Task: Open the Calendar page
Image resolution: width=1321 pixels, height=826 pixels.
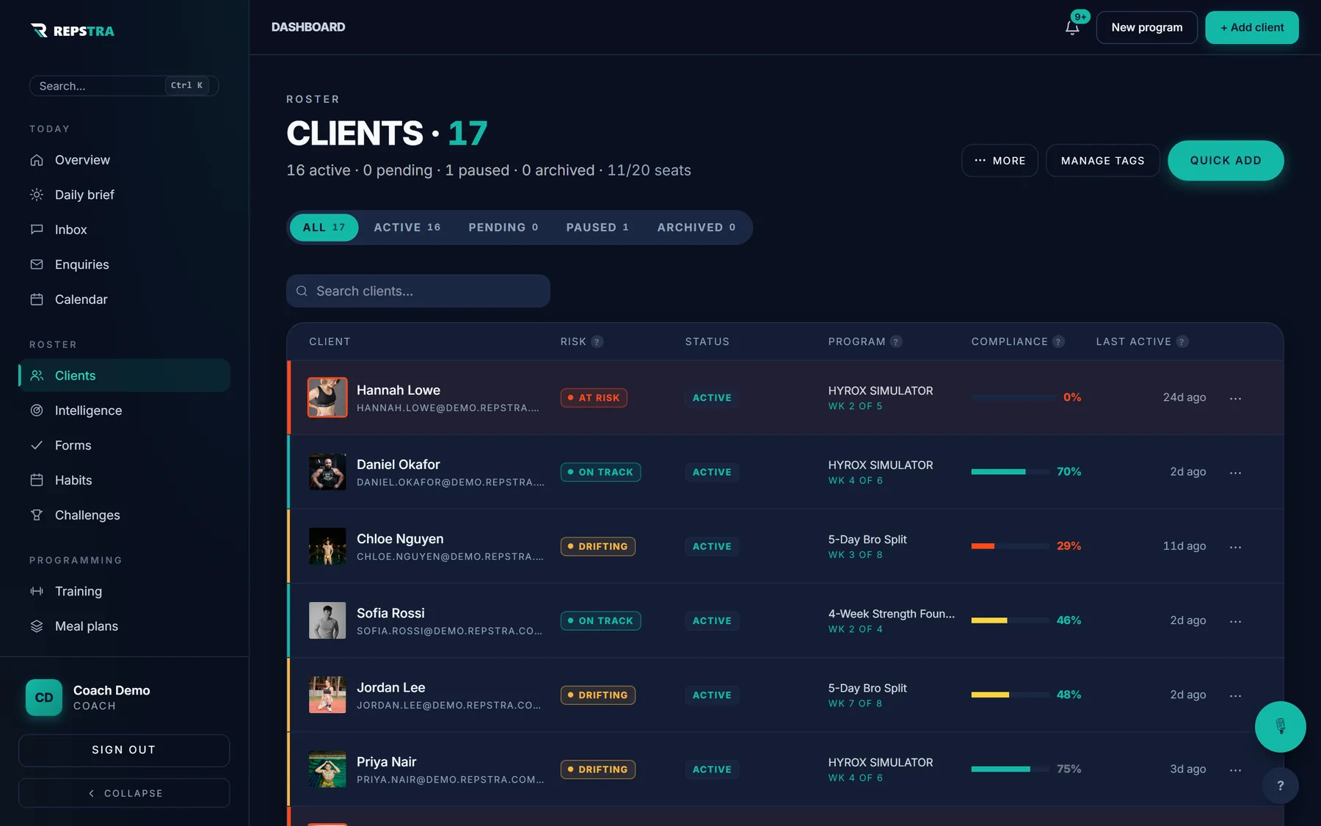Action: (124, 300)
